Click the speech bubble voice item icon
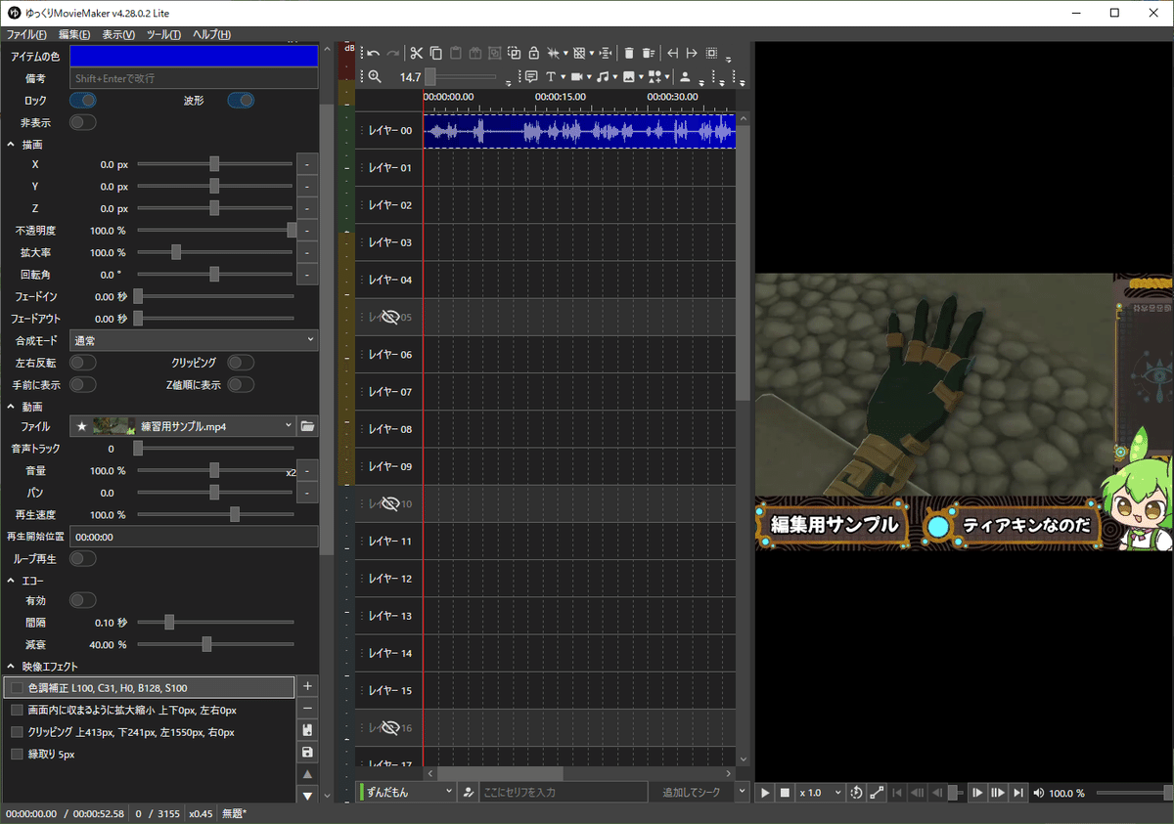 531,76
